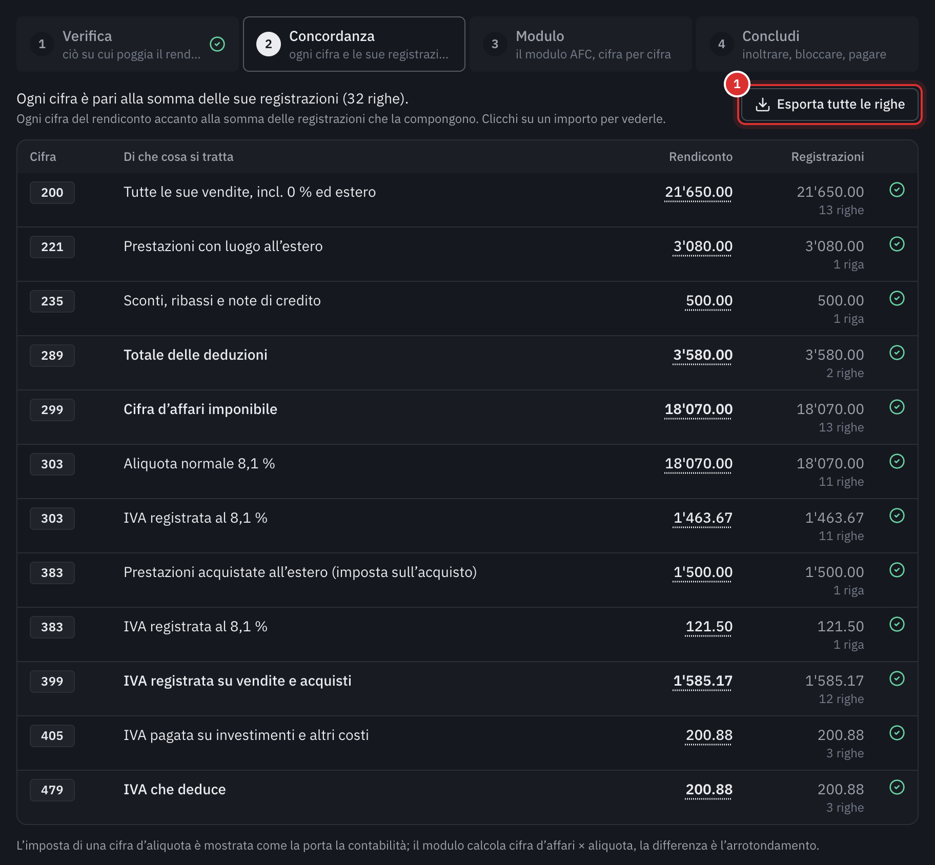
Task: Click the check icon in the 1'463.67 row
Action: pyautogui.click(x=897, y=516)
